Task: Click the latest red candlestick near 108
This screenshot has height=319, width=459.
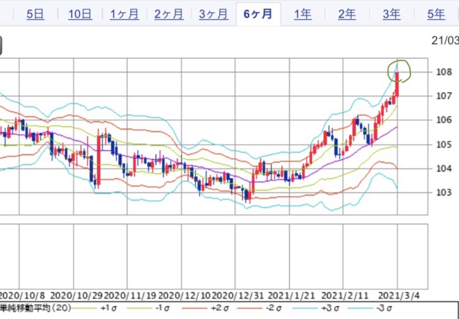Action: pyautogui.click(x=397, y=84)
